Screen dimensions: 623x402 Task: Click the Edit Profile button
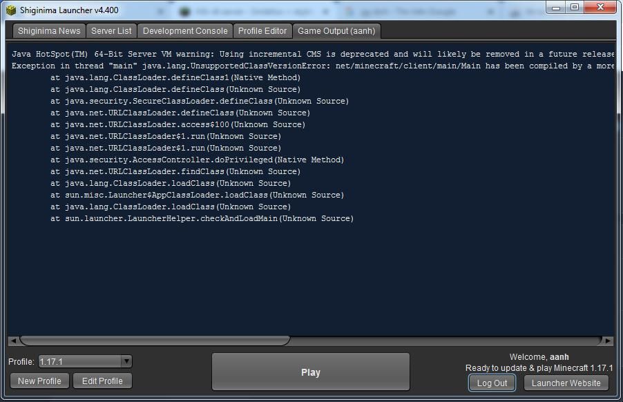click(102, 381)
